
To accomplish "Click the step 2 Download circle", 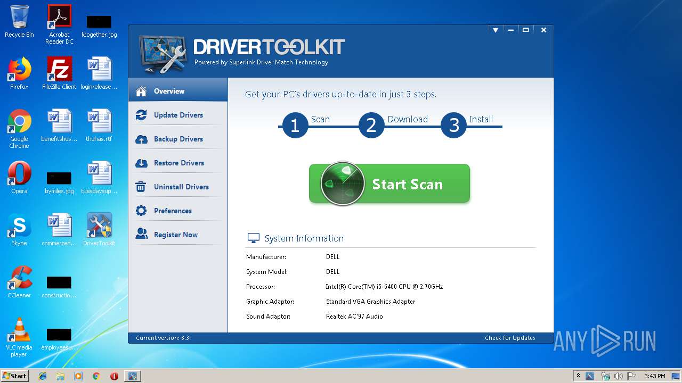I will (371, 126).
